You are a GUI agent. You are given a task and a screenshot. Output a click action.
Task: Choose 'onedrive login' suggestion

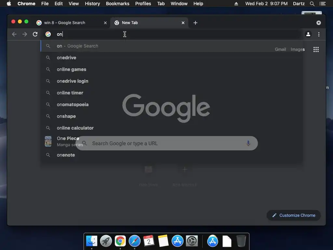pos(172,81)
